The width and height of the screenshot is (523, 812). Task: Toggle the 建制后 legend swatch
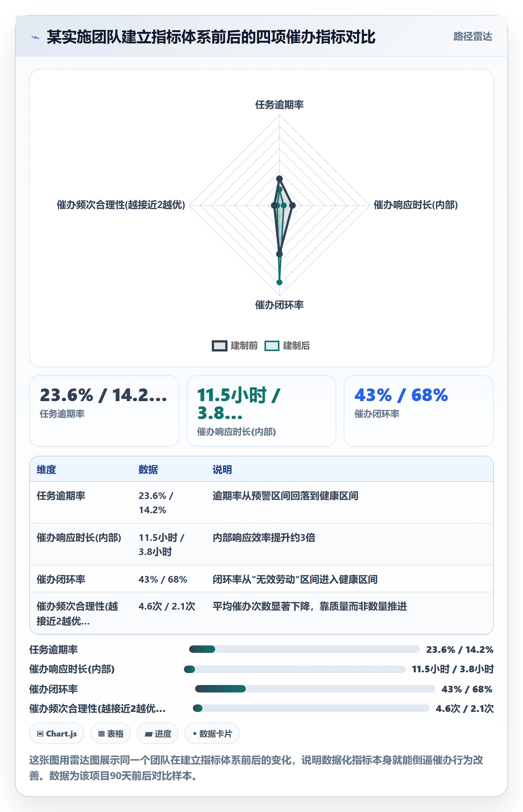coord(272,346)
